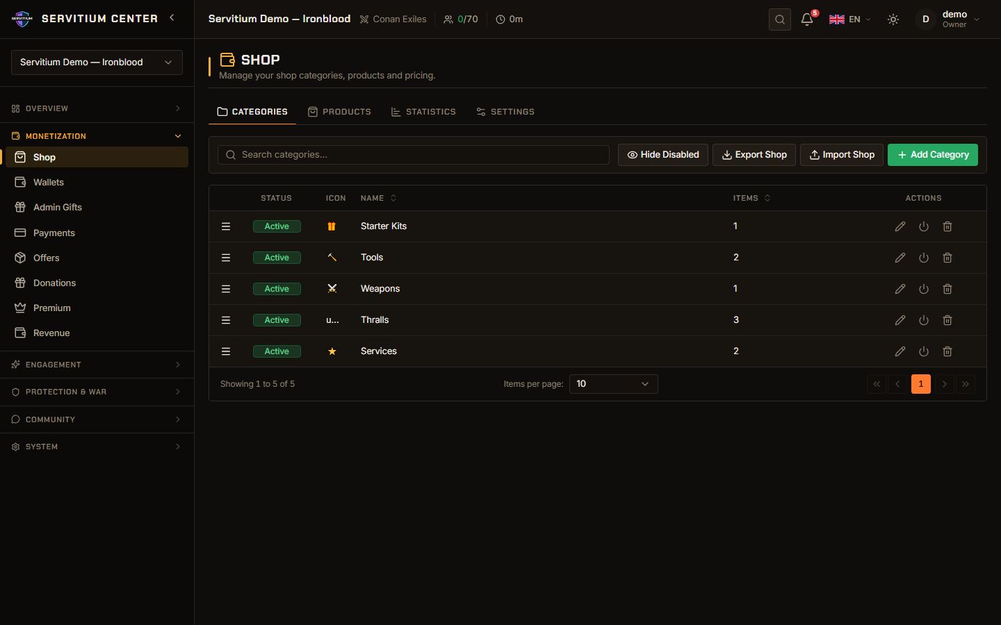
Task: Open the Statistics tab
Action: (x=423, y=112)
